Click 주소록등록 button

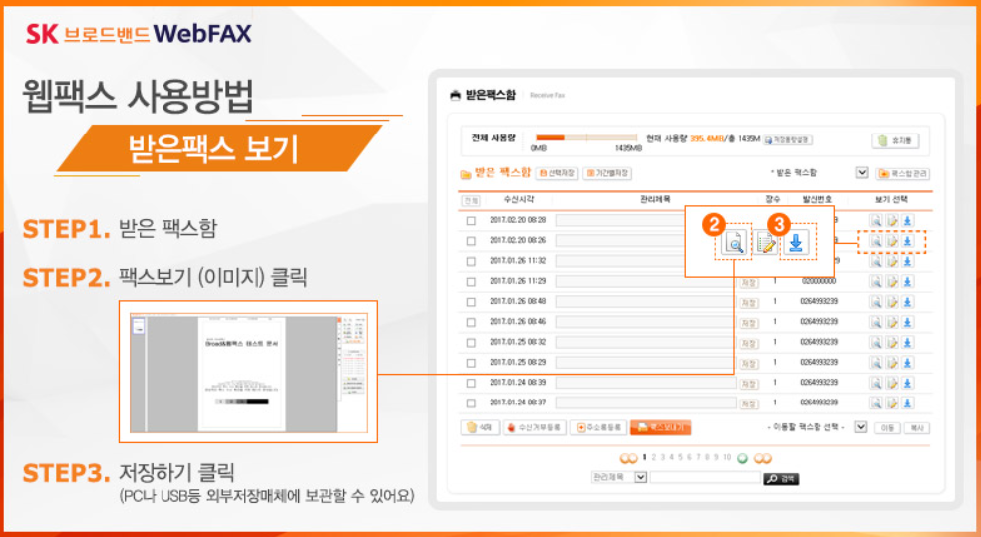coord(598,428)
